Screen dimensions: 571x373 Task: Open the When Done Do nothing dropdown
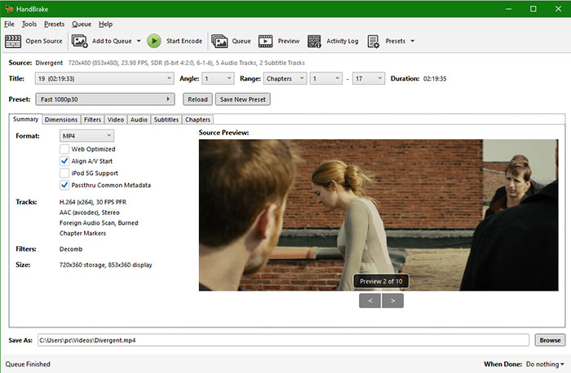click(545, 364)
